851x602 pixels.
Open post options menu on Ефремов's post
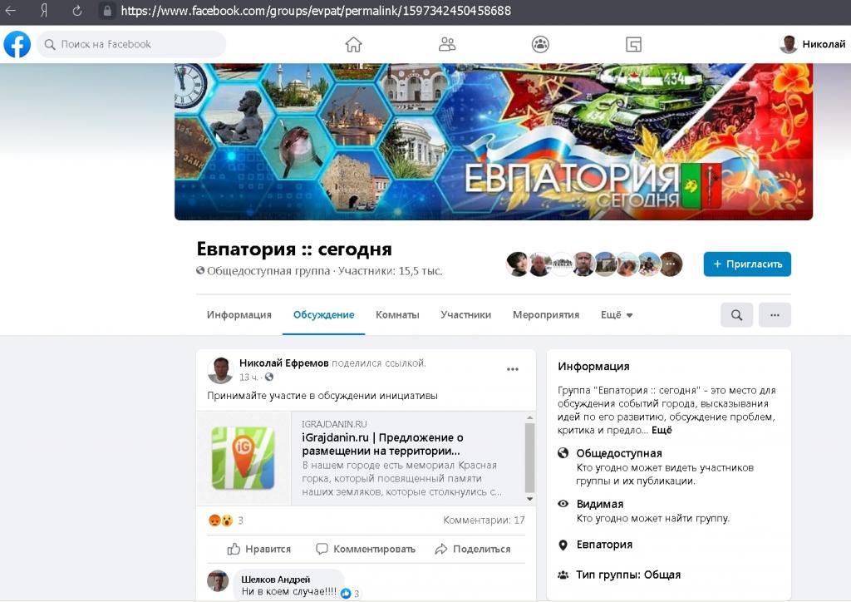(x=513, y=369)
